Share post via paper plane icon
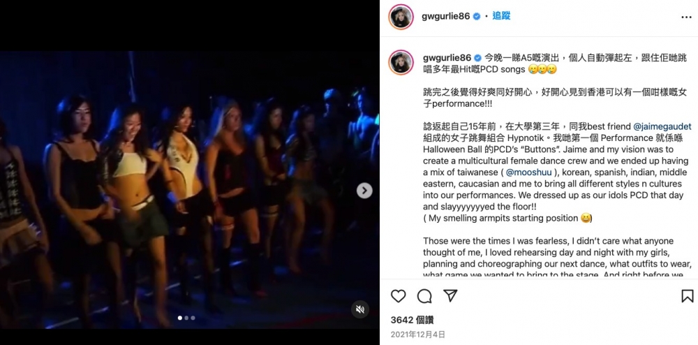This screenshot has width=698, height=345. point(450,296)
